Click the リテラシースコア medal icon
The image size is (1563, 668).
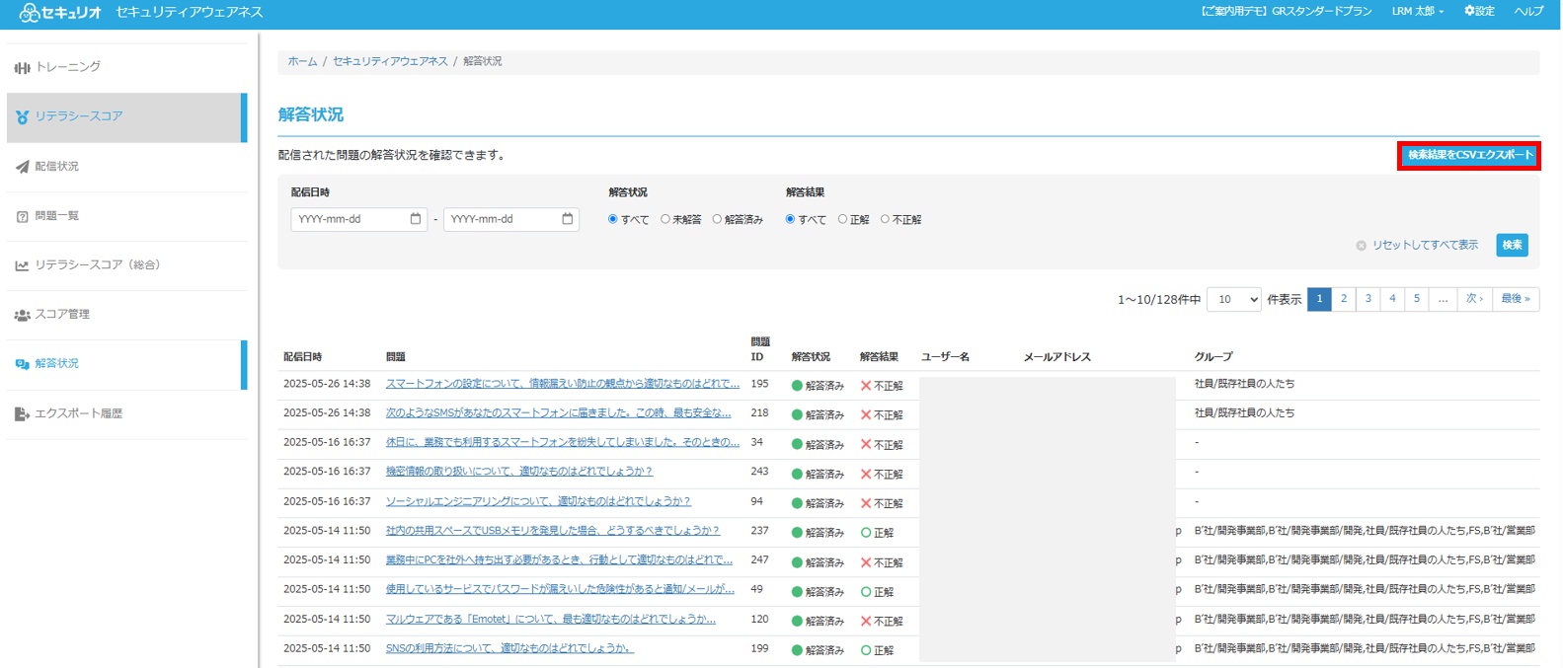[22, 117]
